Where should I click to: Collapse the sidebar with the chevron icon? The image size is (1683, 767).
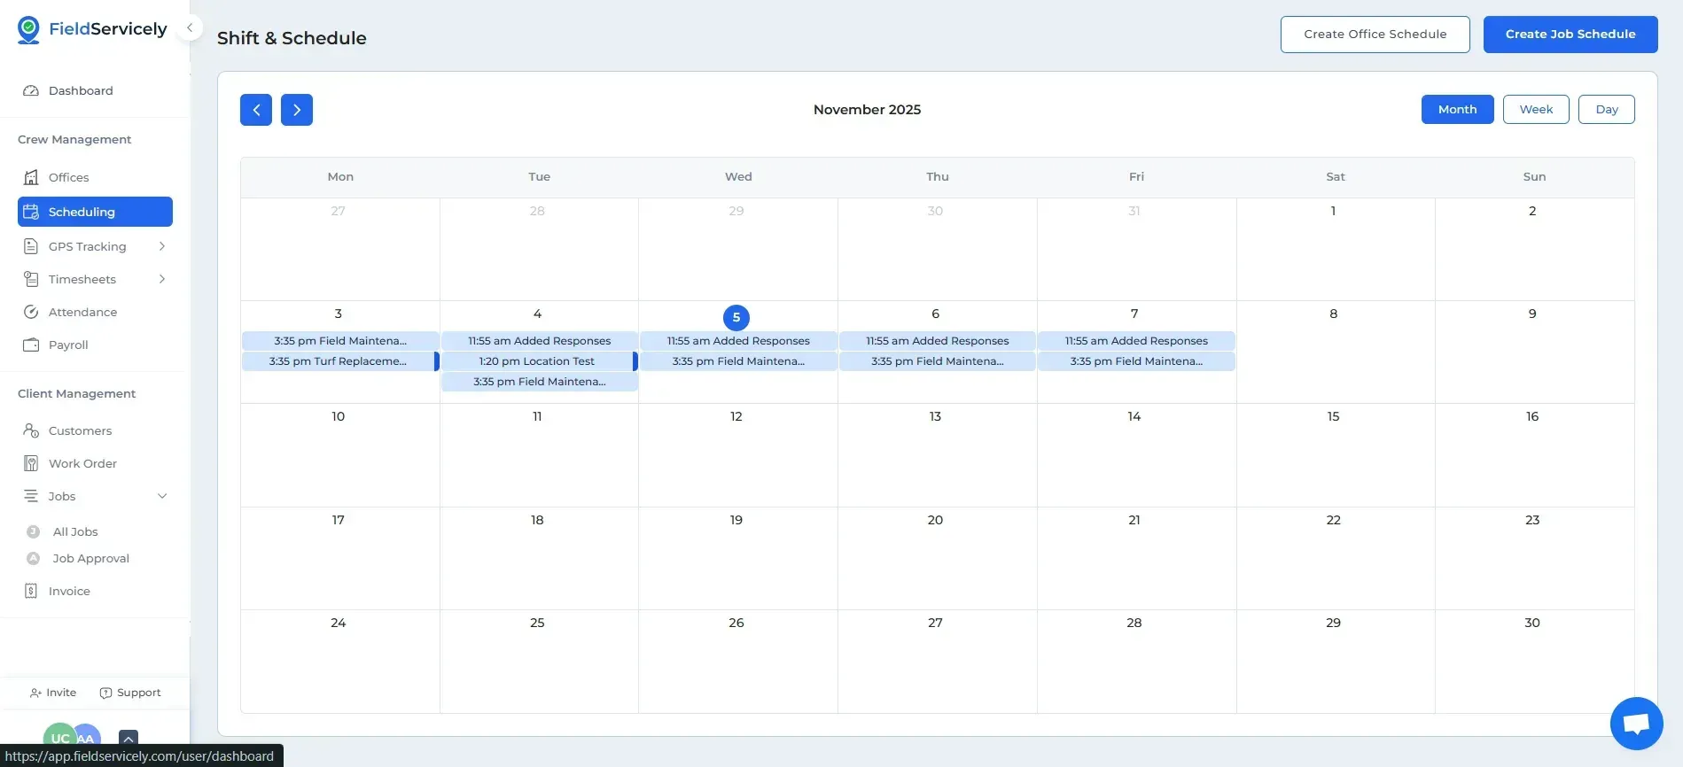[x=189, y=27]
